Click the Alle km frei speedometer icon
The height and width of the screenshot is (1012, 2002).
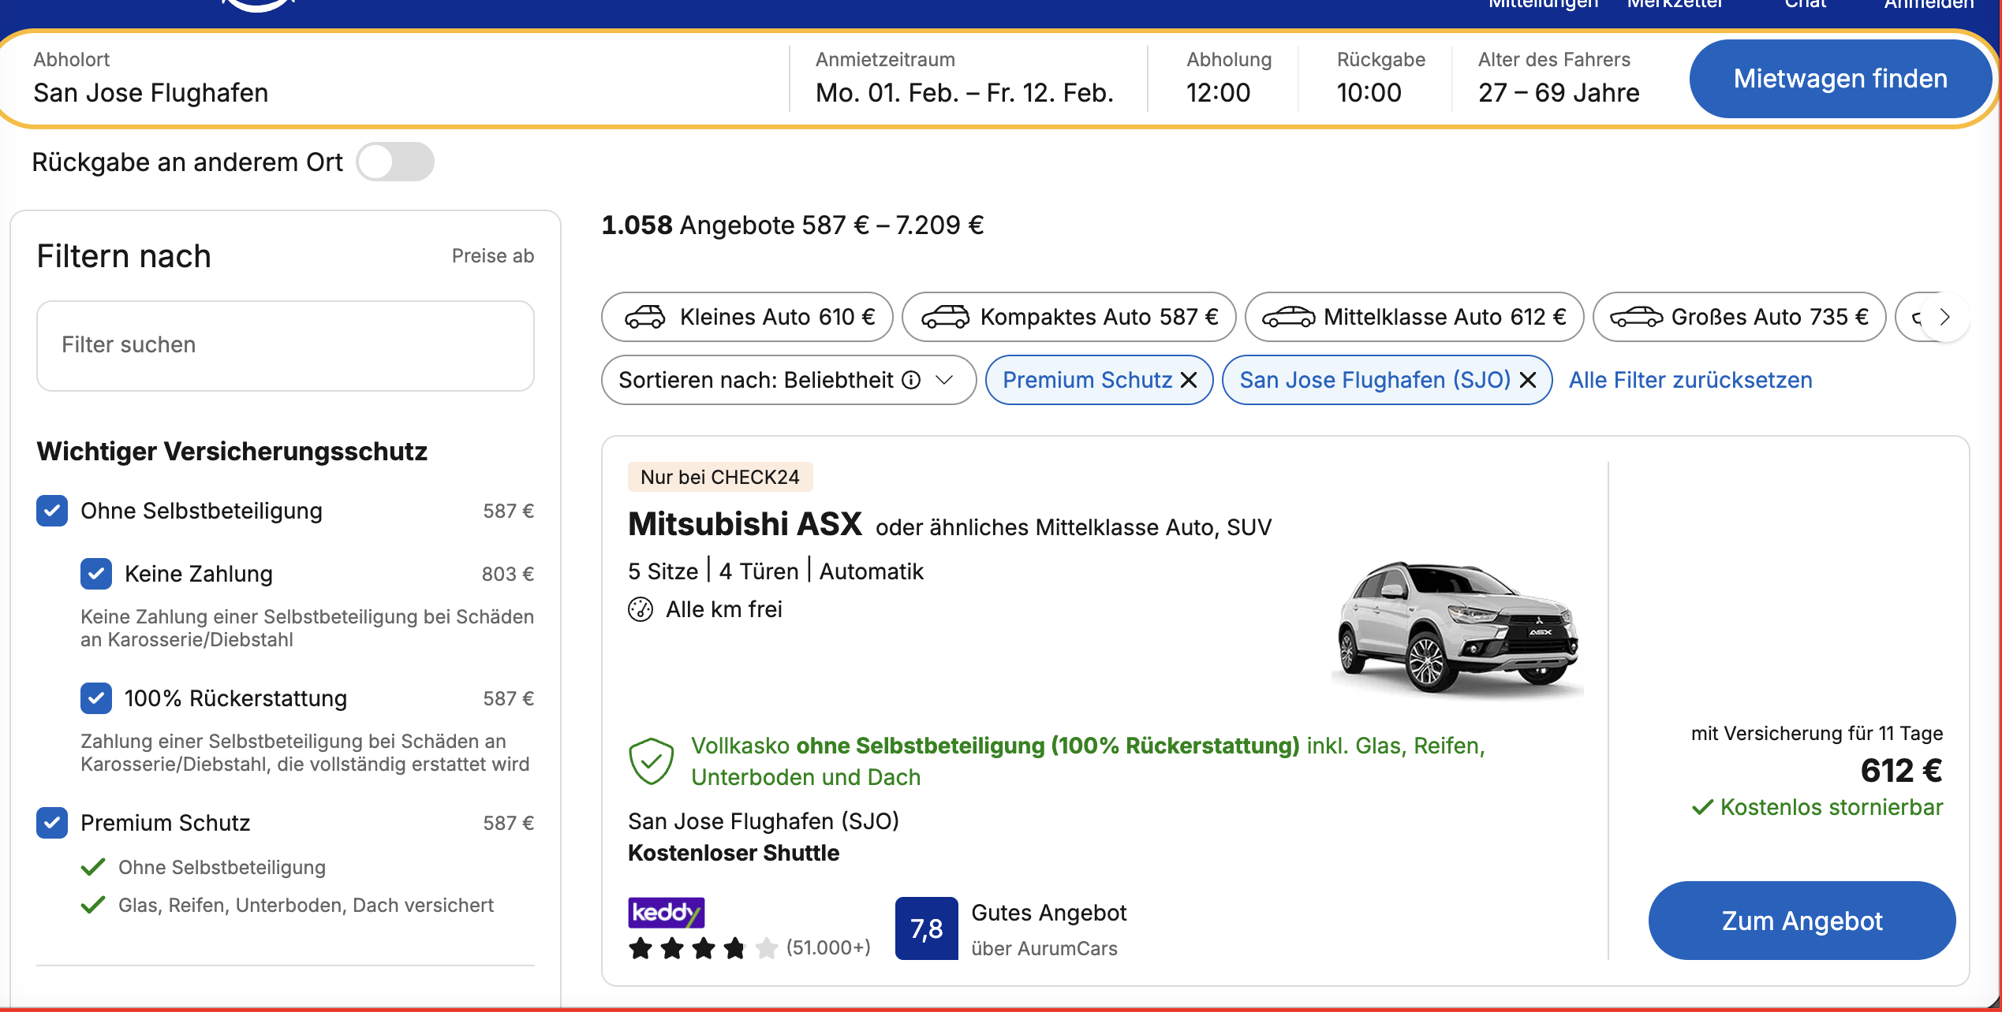641,609
